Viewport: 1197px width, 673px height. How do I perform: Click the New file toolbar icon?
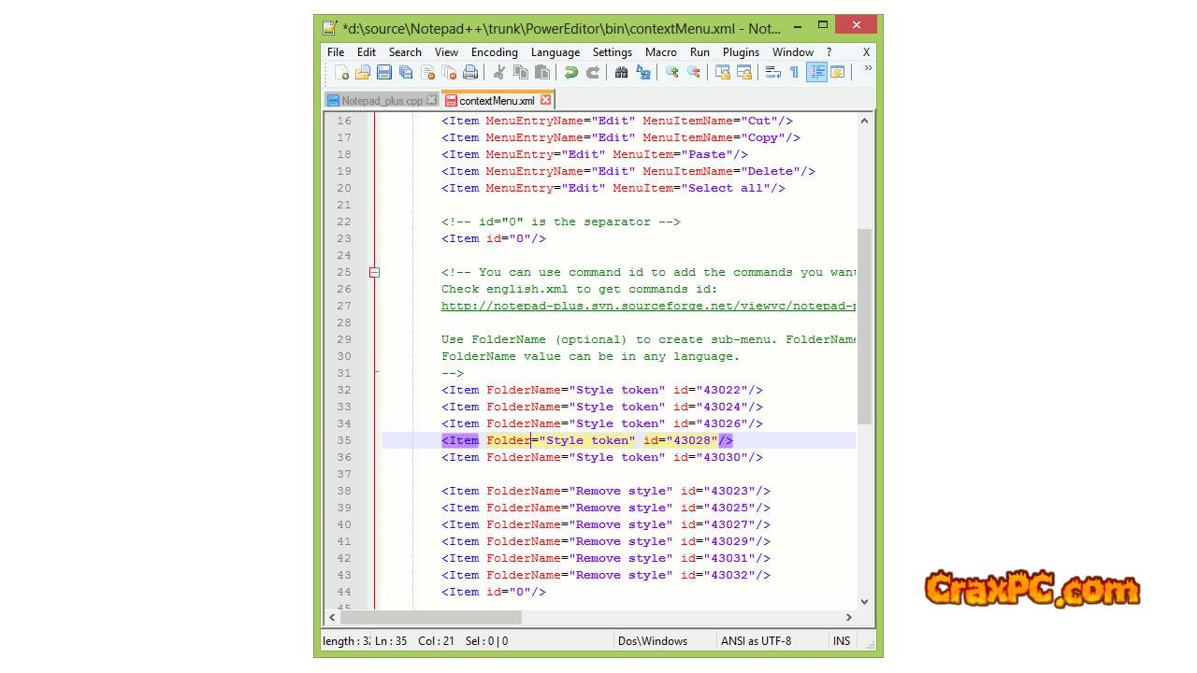click(341, 73)
